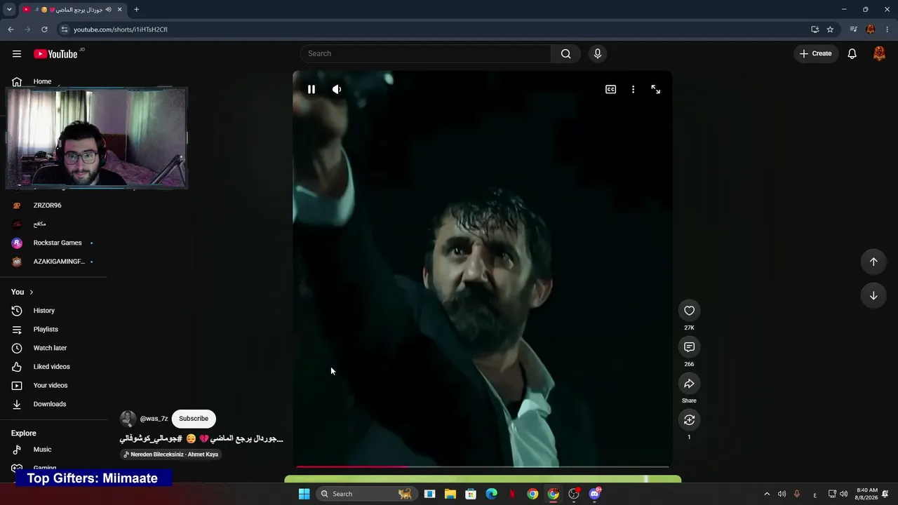Expand the You section chevron
This screenshot has width=898, height=505.
click(x=31, y=292)
